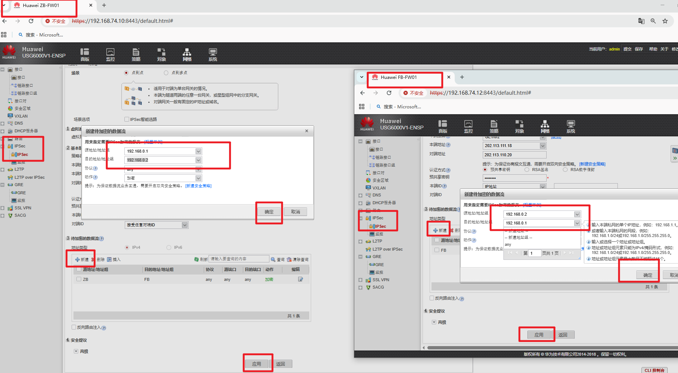Open the Chrome translate icon in the address bar
The height and width of the screenshot is (373, 678).
641,21
